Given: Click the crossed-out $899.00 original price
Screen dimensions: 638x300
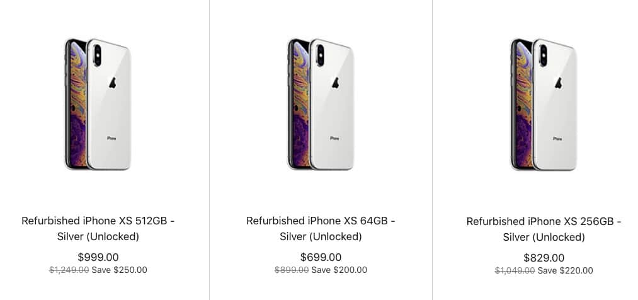Looking at the screenshot, I should [292, 270].
